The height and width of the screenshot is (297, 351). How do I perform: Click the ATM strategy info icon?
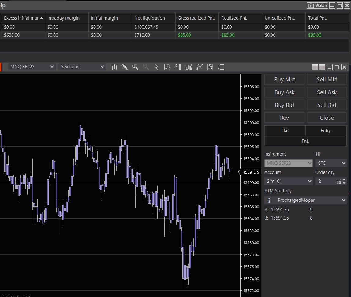click(269, 200)
